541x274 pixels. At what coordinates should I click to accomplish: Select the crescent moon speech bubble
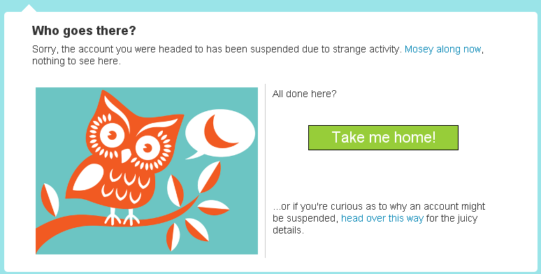[x=219, y=134]
